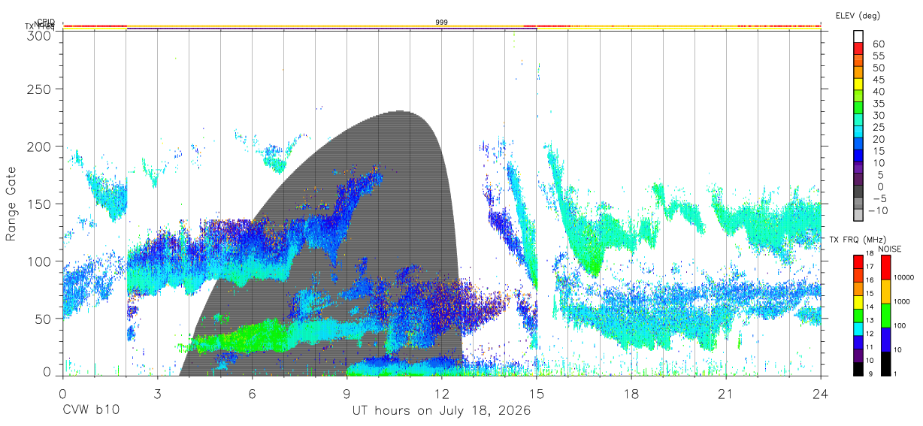Click the blue swatch on the NOISE bar

tap(885, 340)
